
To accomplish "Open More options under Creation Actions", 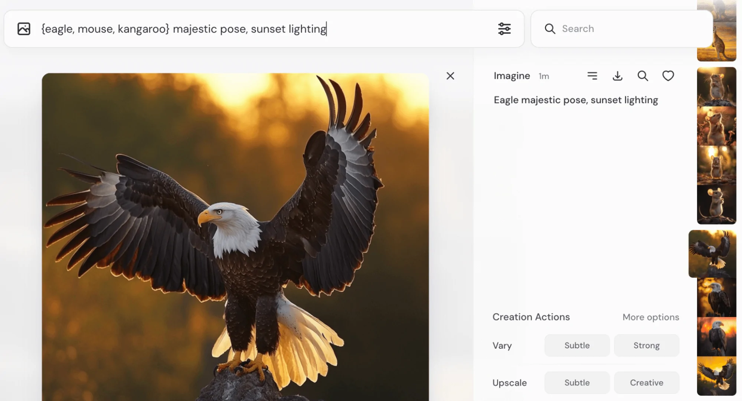I will (651, 317).
